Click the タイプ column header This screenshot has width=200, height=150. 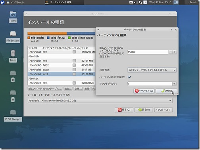pos(46,48)
